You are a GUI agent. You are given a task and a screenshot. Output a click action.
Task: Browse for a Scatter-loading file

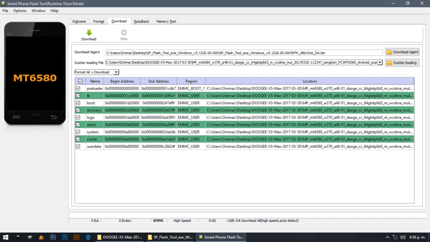[402, 62]
